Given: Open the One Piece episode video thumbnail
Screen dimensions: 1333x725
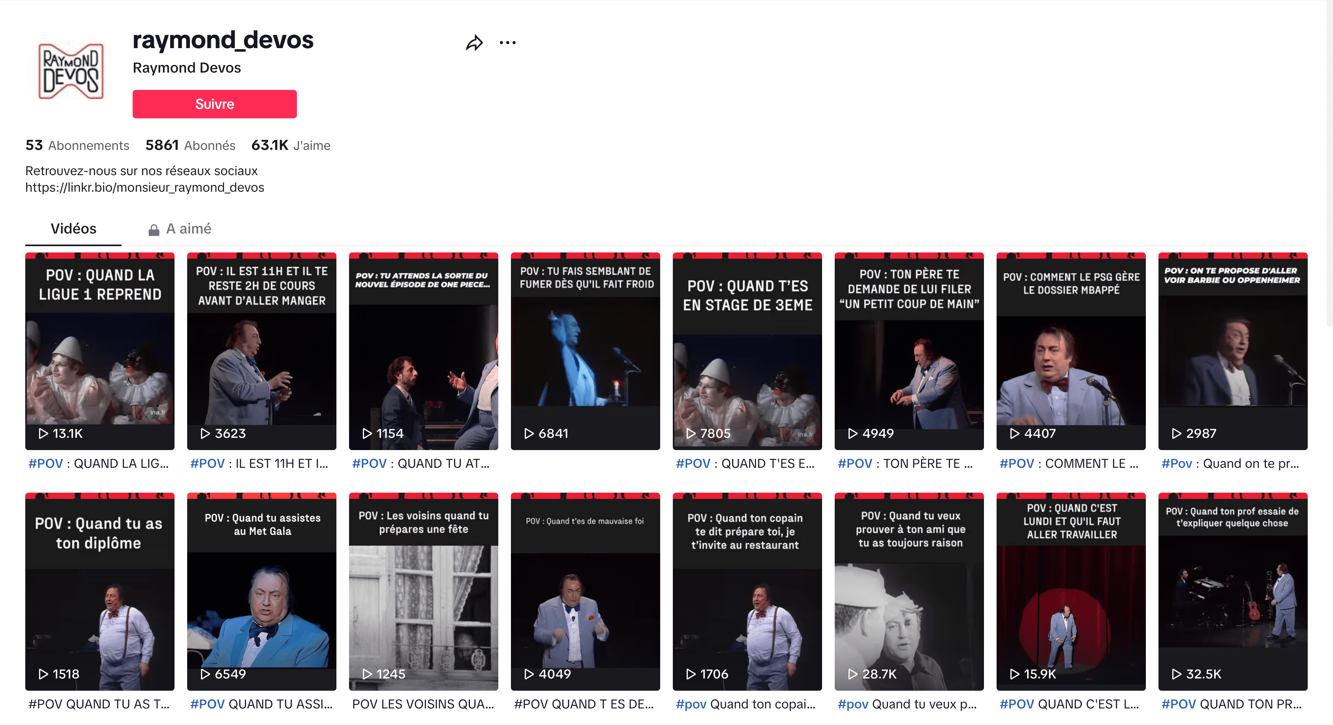Looking at the screenshot, I should pos(423,351).
